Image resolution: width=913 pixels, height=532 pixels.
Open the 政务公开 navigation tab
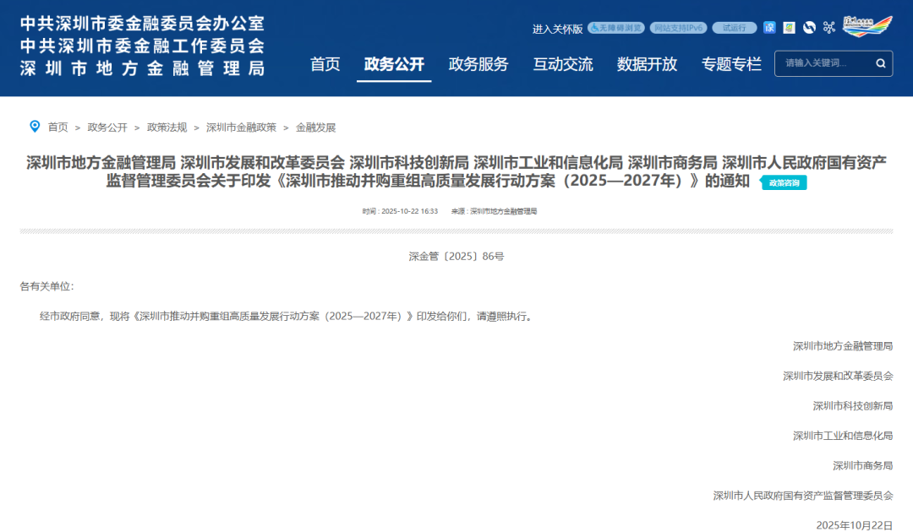point(394,64)
